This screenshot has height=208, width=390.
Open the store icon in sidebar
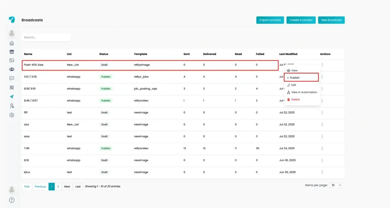(12, 52)
